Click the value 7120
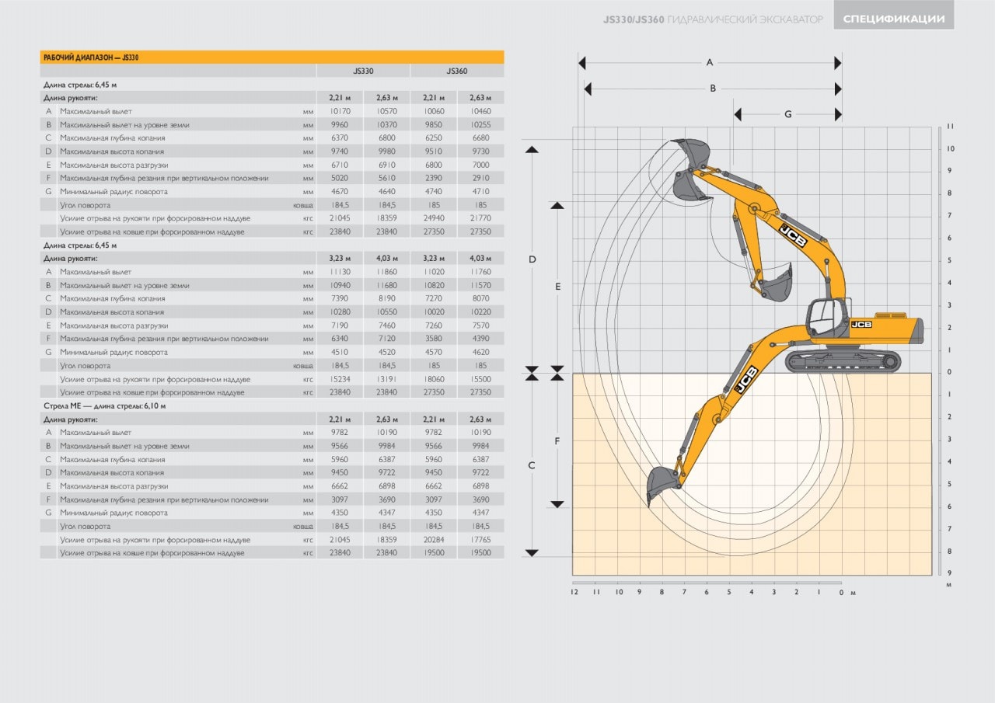Image resolution: width=995 pixels, height=703 pixels. coord(386,339)
